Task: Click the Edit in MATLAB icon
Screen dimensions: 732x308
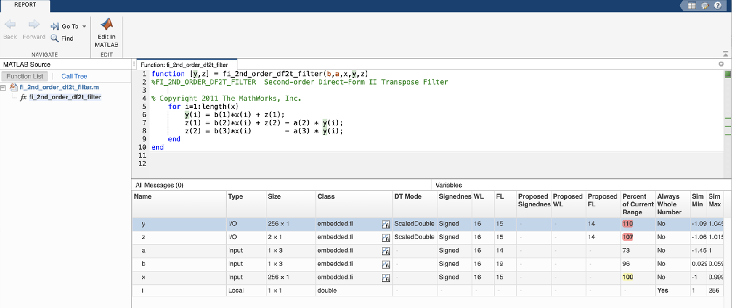Action: (x=107, y=25)
